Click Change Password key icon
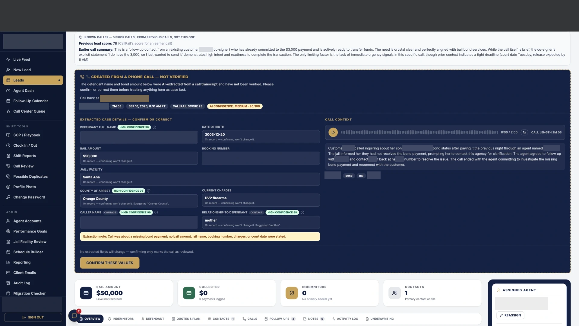579x326 pixels. [8, 197]
